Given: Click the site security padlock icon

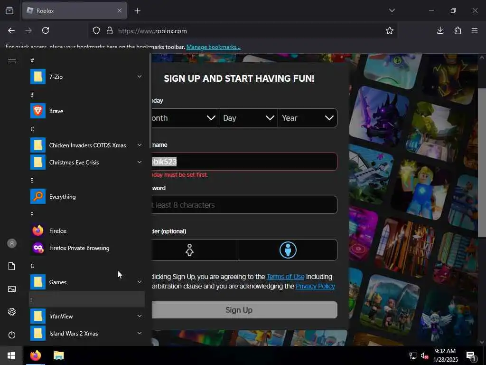Looking at the screenshot, I should coord(110,30).
